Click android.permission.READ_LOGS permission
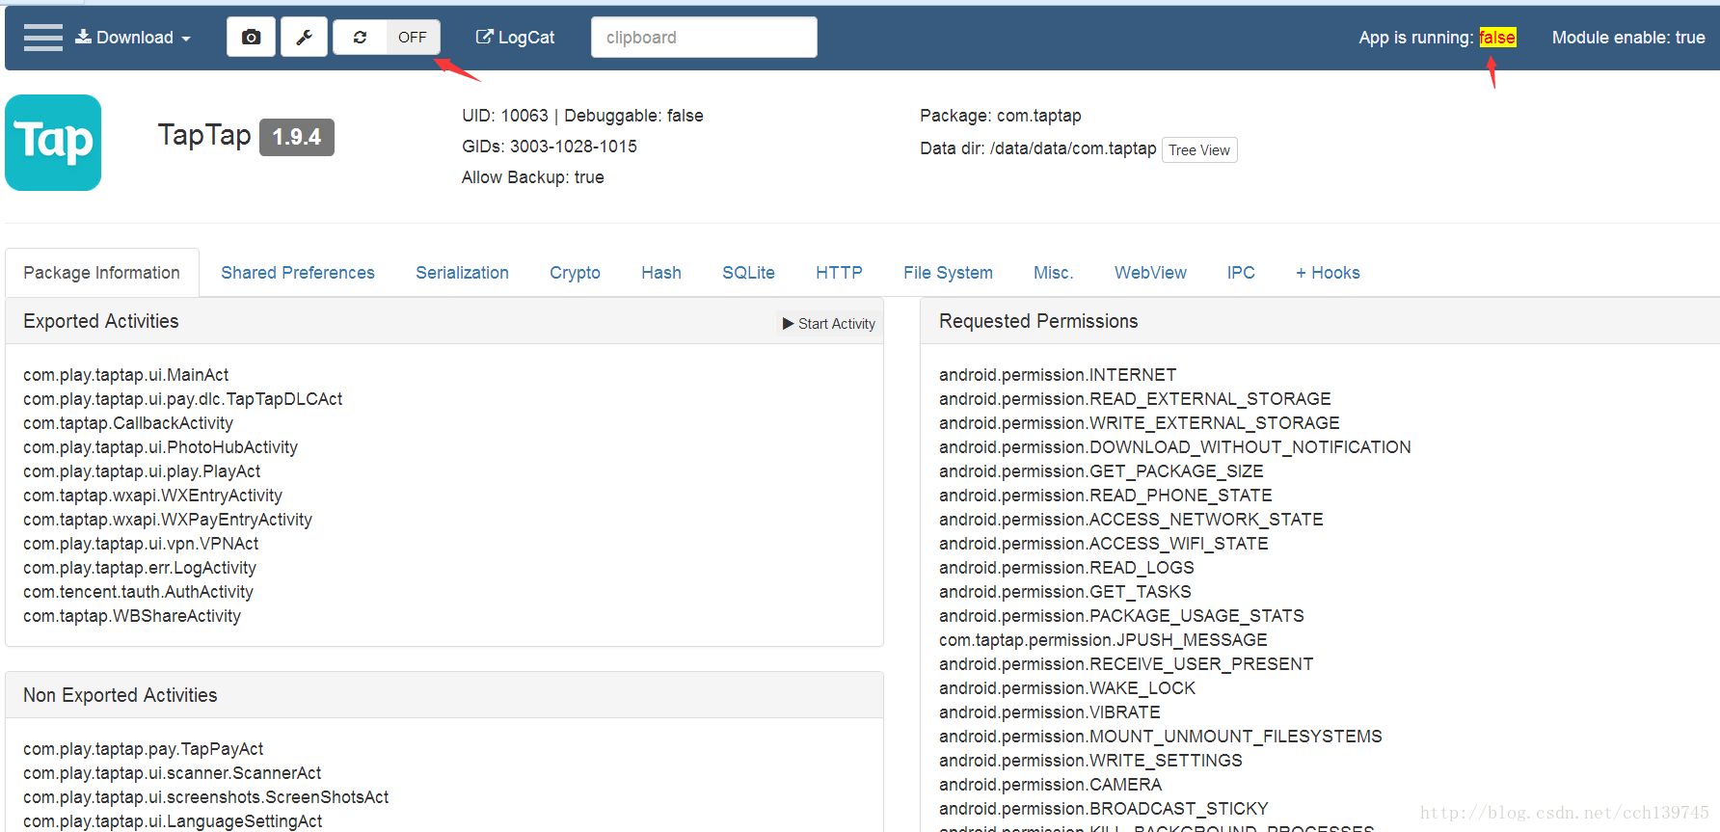1720x832 pixels. click(1066, 568)
